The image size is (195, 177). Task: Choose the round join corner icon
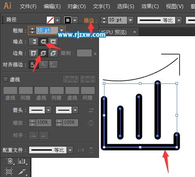click(43, 53)
